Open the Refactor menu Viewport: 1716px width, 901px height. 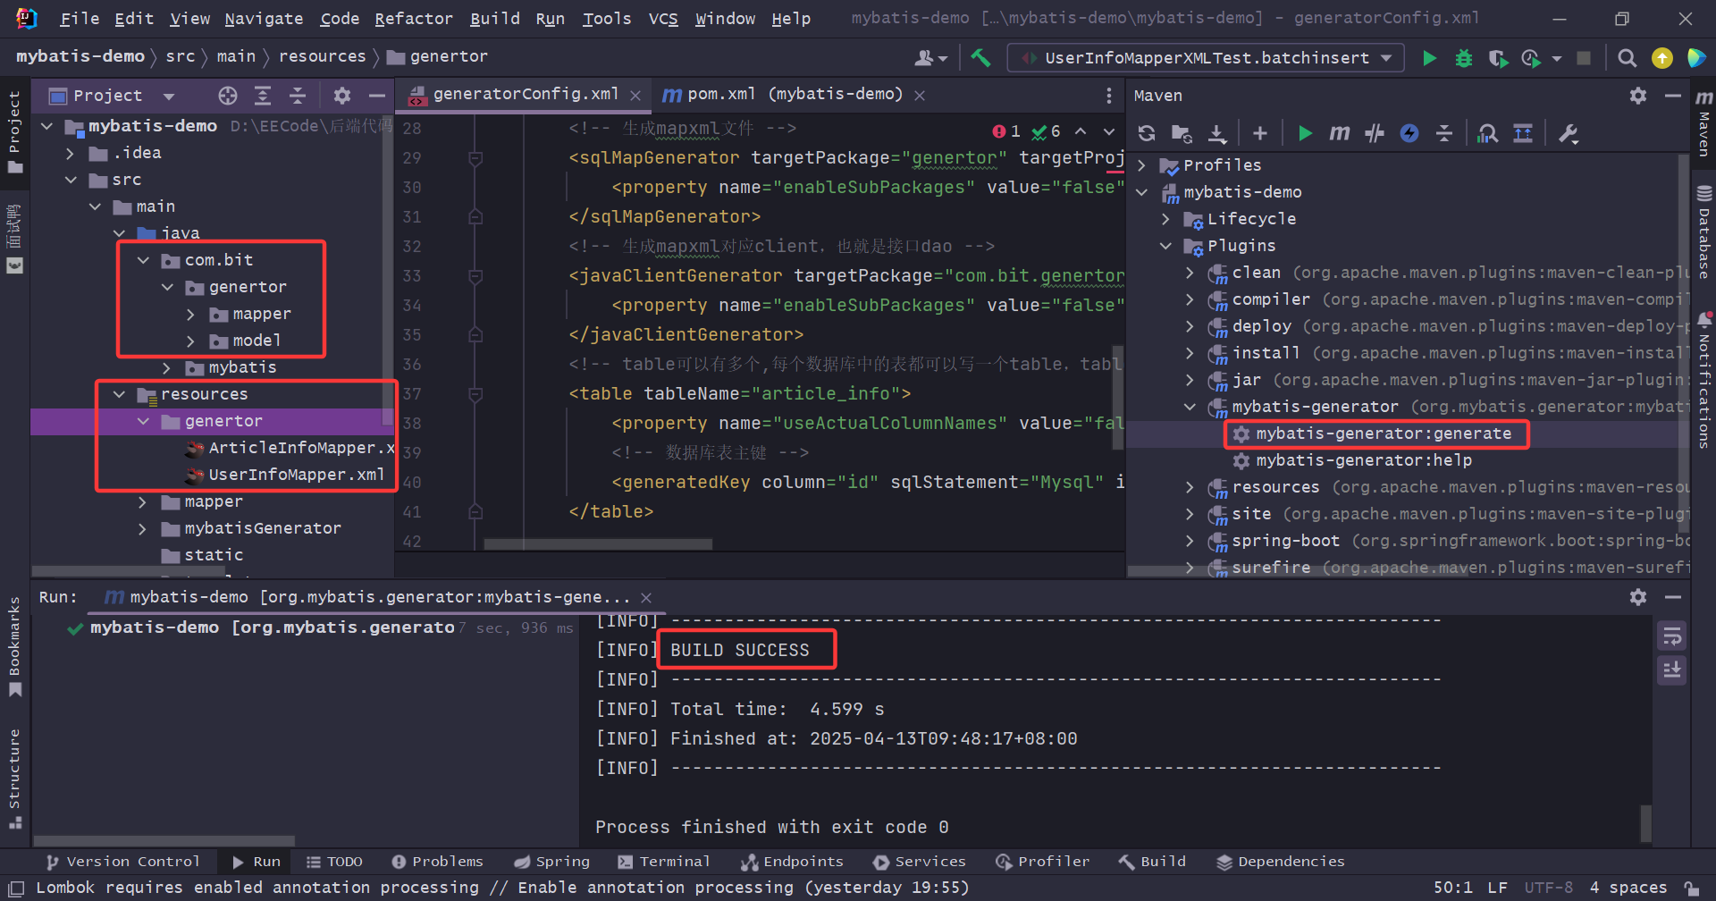(413, 19)
